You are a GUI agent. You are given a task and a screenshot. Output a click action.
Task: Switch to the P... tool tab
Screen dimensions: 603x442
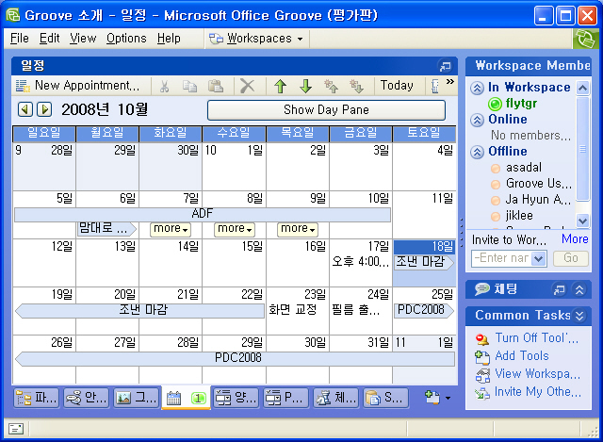coord(285,398)
